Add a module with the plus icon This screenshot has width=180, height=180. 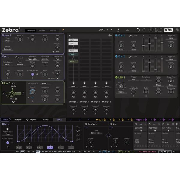click(x=70, y=35)
